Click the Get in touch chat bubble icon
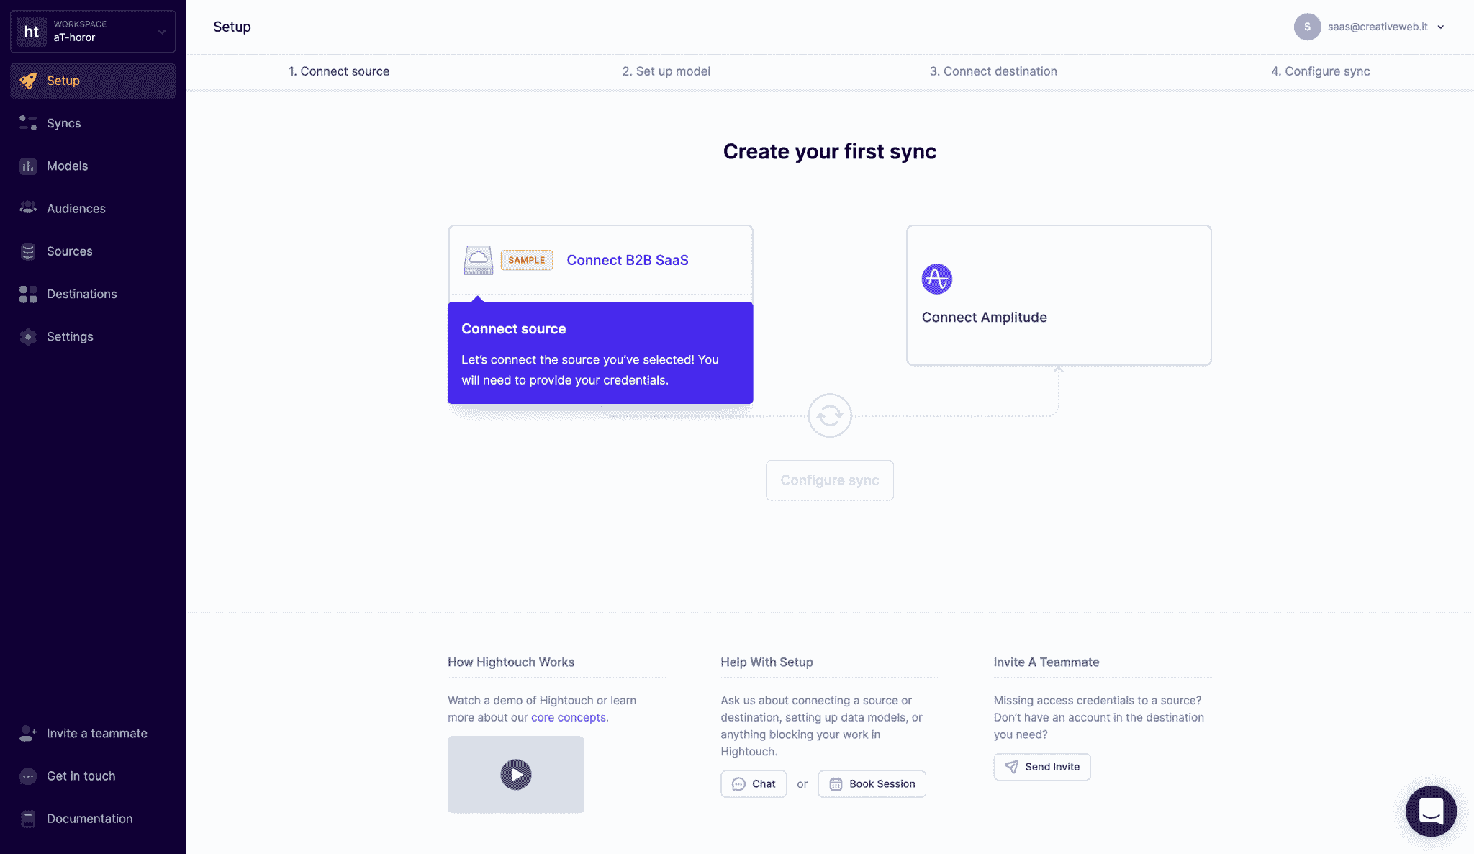This screenshot has width=1474, height=854. (28, 776)
